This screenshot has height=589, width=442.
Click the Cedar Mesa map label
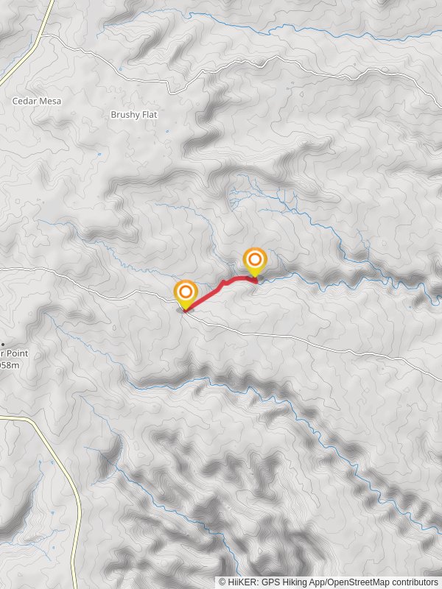pyautogui.click(x=36, y=101)
